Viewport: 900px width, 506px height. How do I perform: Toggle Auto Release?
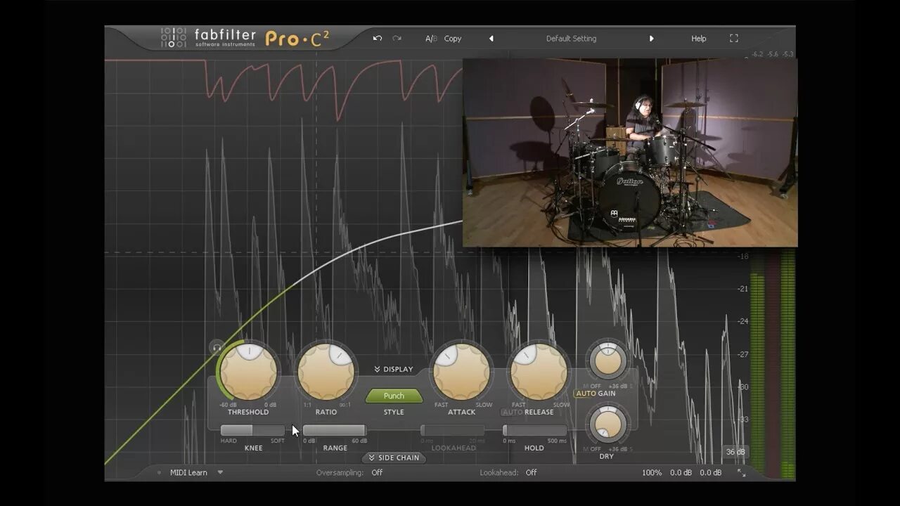tap(513, 412)
